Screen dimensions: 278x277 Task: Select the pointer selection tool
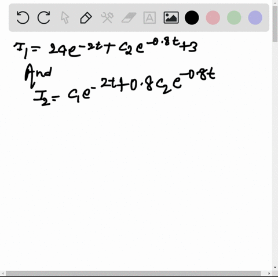pos(65,17)
